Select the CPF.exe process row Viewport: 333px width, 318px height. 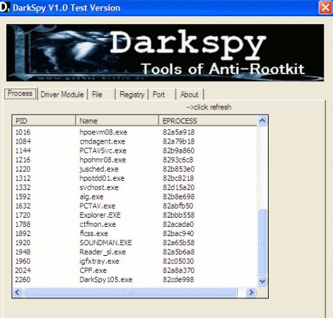tap(134, 270)
